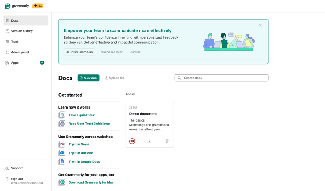Click the 23 suggestions score circle
This screenshot has height=191, width=325.
[132, 141]
